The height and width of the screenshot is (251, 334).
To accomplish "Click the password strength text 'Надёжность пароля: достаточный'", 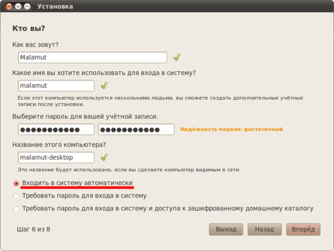I will pyautogui.click(x=231, y=129).
